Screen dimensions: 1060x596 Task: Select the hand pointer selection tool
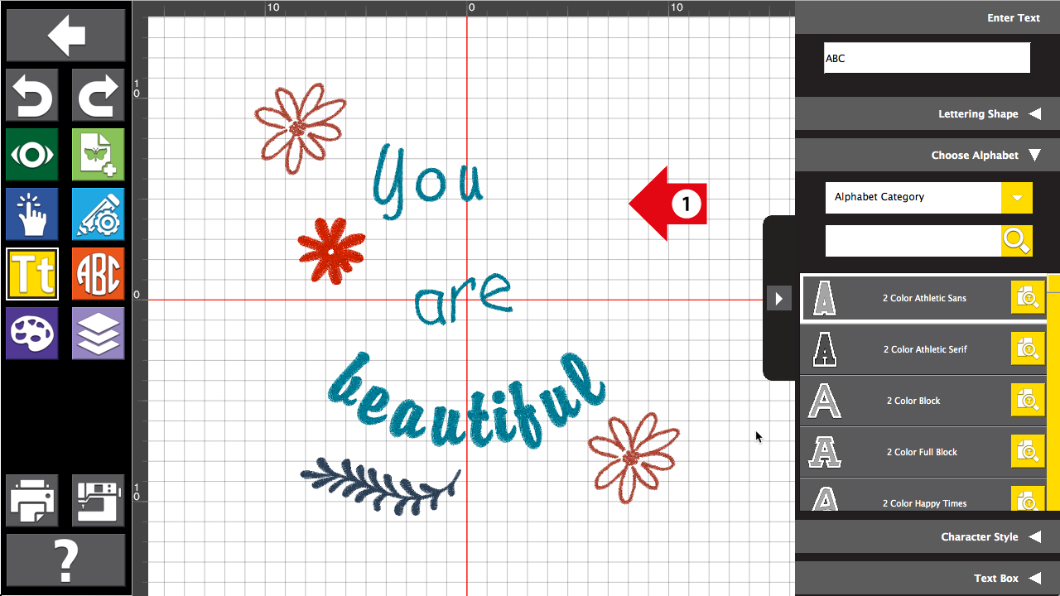click(x=32, y=214)
